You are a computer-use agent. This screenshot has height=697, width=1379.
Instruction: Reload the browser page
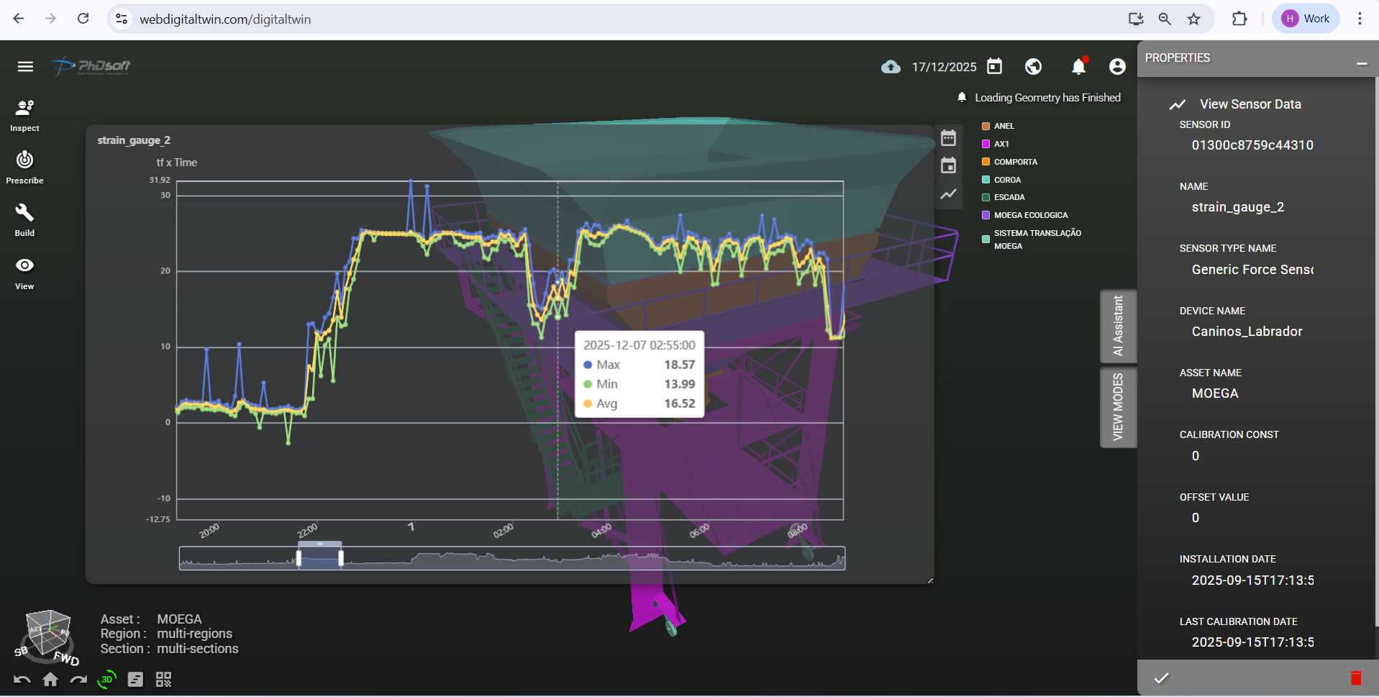83,19
